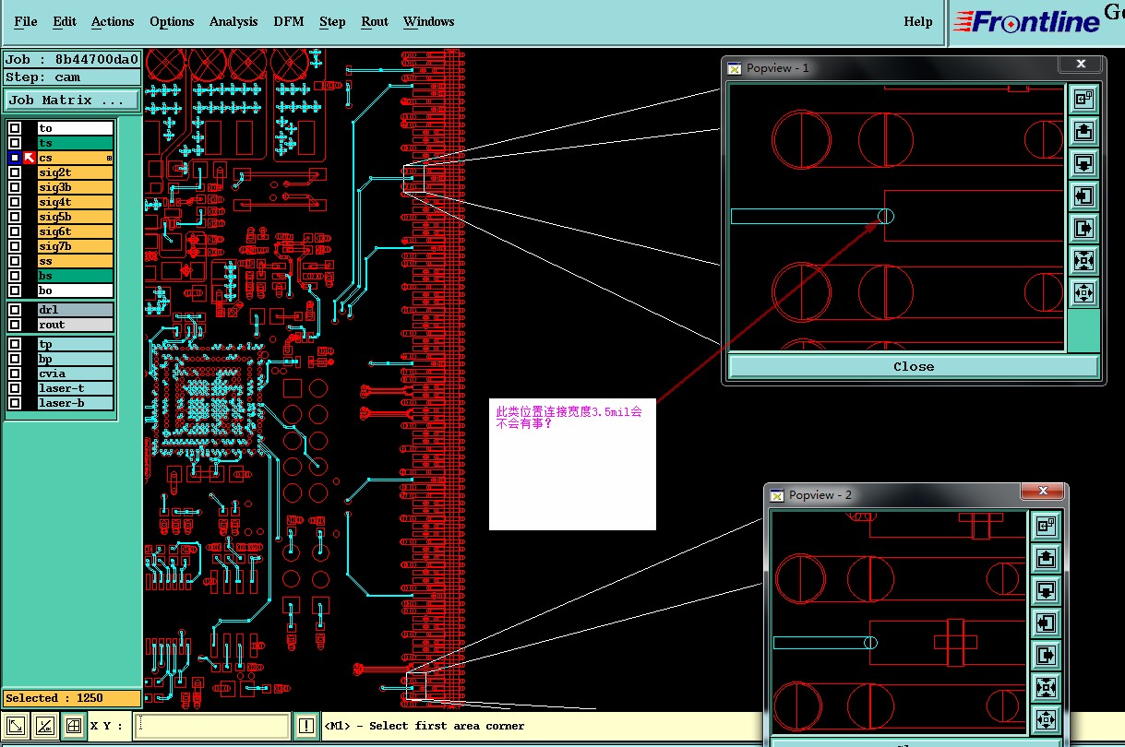1125x747 pixels.
Task: Select layer name bp
Action: (75, 359)
